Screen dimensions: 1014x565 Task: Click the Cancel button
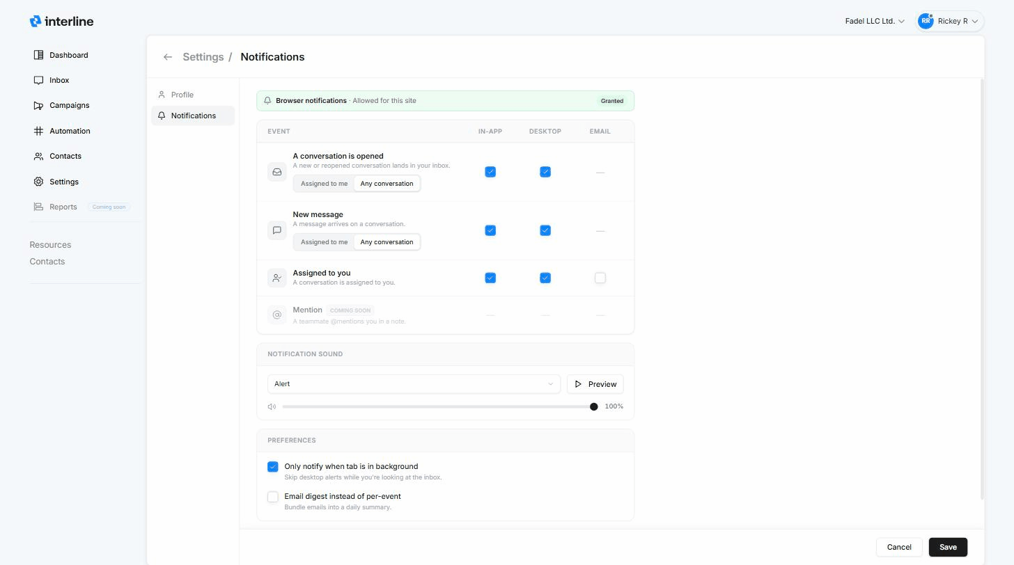click(899, 547)
